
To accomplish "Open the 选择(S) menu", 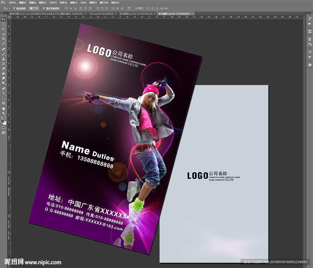I will tap(63, 2).
